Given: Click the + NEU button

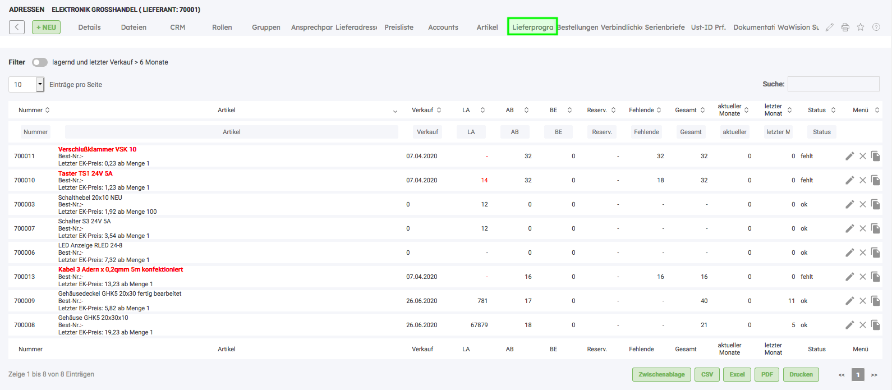Looking at the screenshot, I should [x=46, y=27].
